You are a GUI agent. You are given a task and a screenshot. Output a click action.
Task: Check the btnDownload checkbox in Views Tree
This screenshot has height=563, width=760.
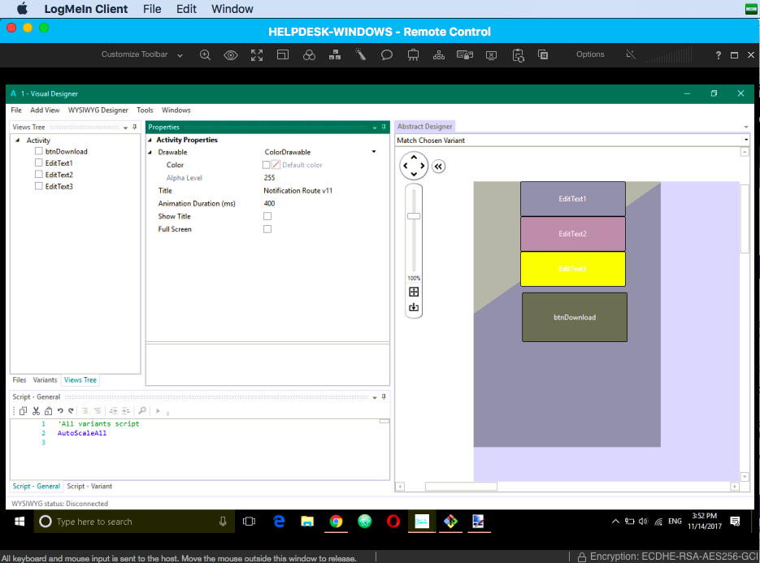point(39,151)
